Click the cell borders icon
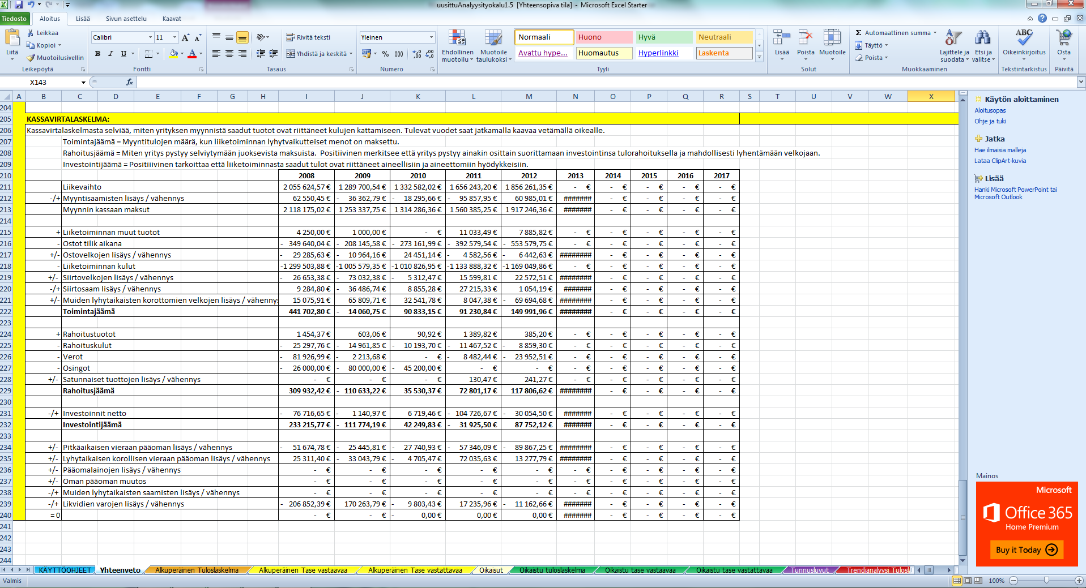 [x=148, y=54]
